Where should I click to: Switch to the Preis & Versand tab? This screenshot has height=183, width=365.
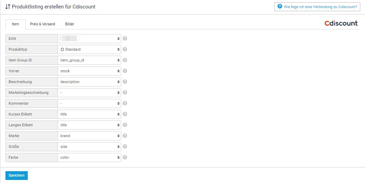[43, 24]
